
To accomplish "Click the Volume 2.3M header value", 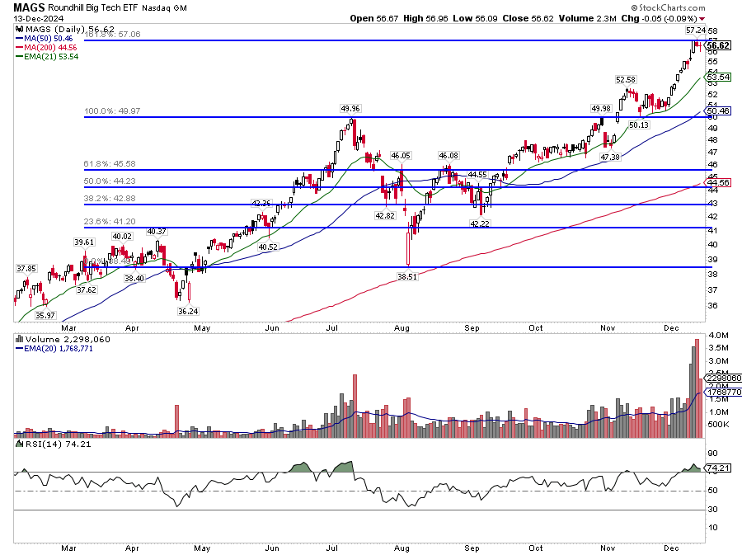I will point(587,18).
